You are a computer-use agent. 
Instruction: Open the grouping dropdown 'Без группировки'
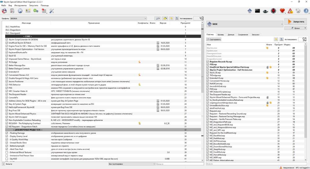click(x=132, y=164)
